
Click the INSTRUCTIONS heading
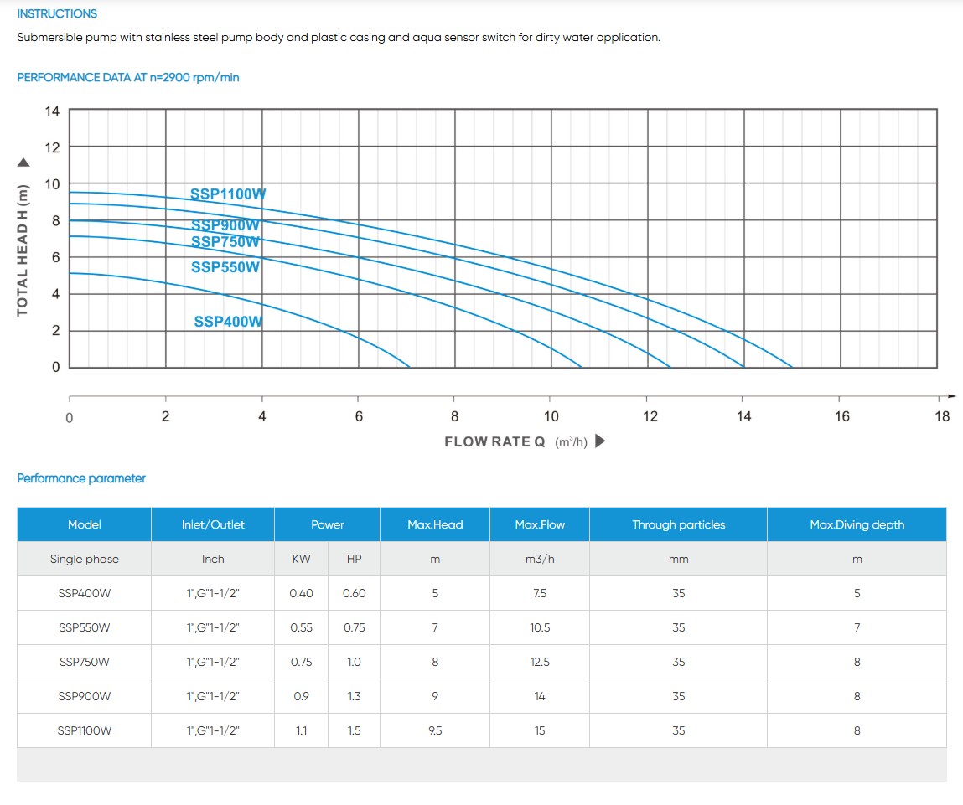(x=57, y=13)
